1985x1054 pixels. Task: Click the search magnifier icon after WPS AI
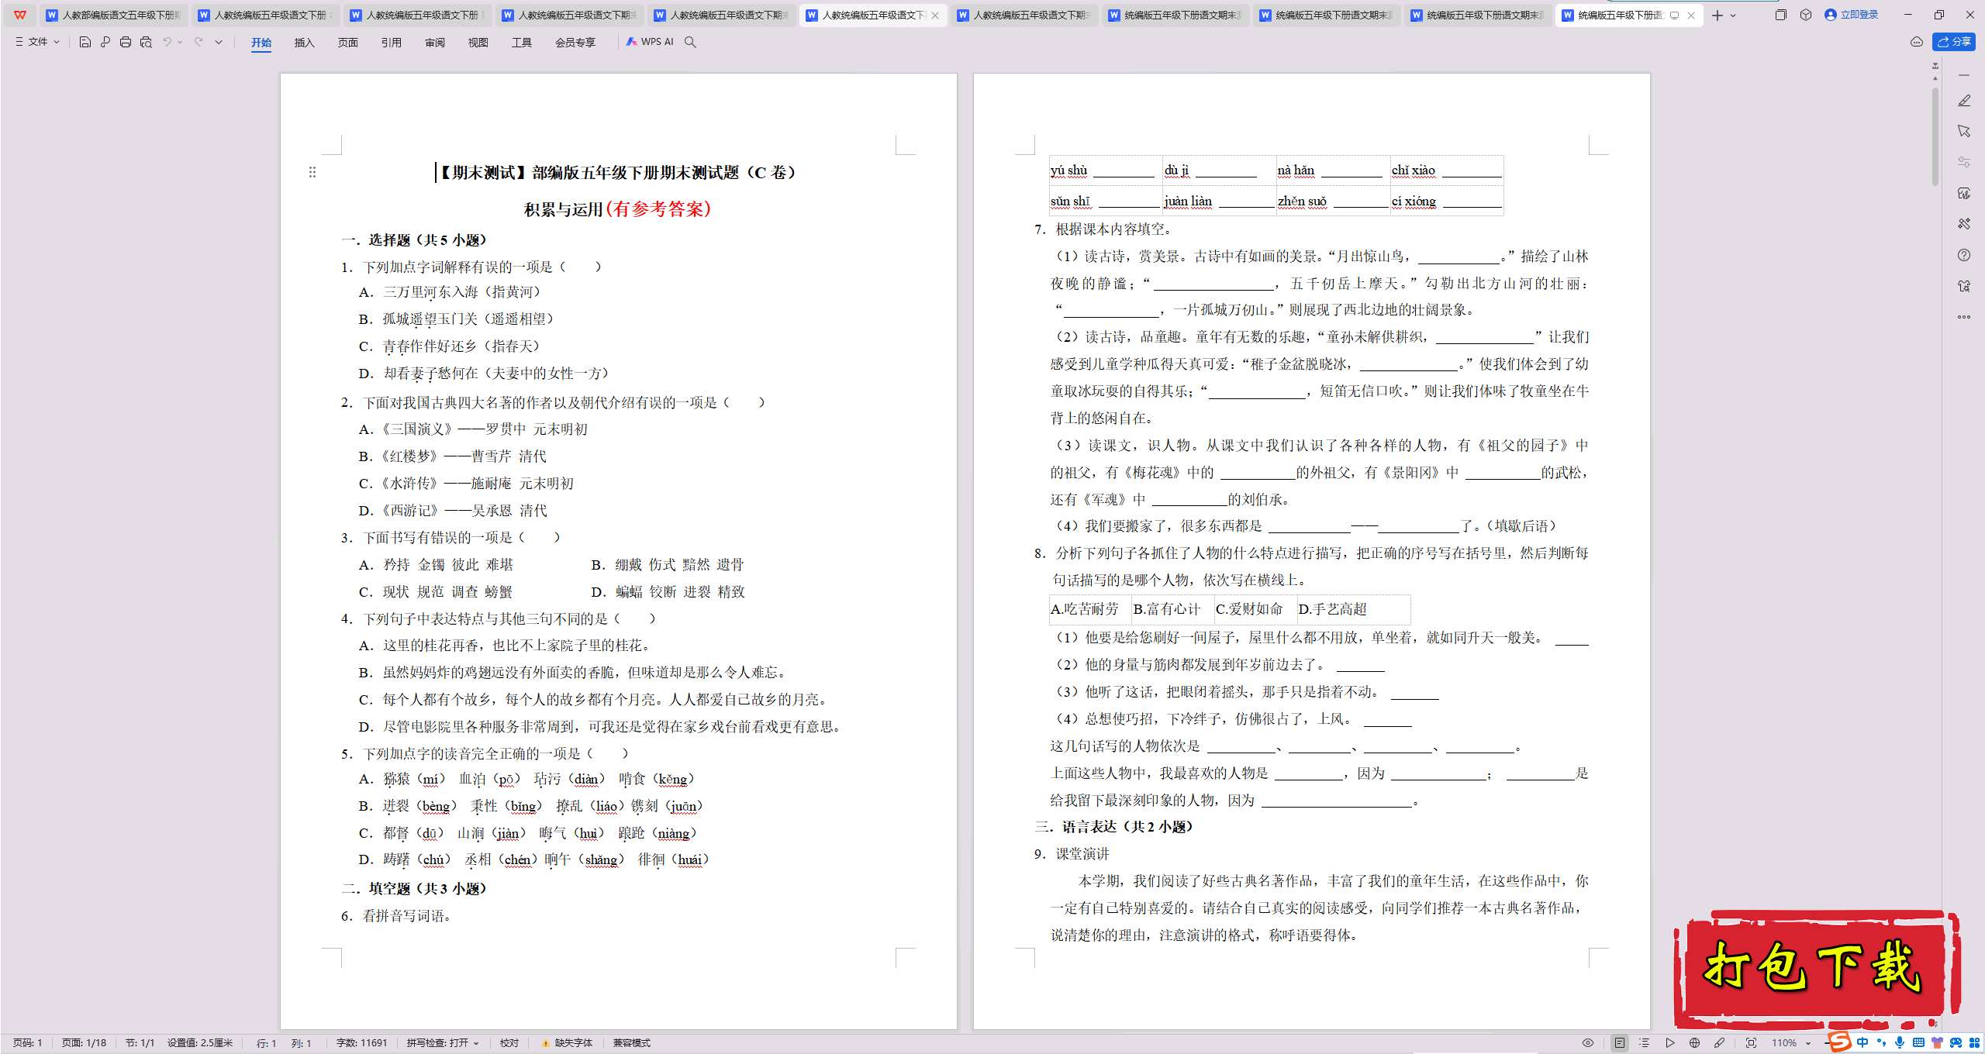pyautogui.click(x=690, y=42)
